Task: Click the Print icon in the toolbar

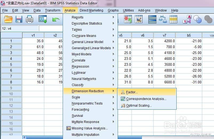Action: click(x=29, y=19)
